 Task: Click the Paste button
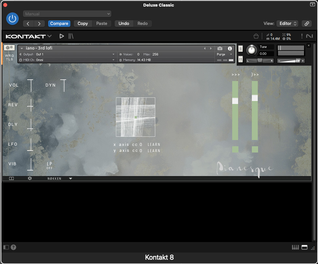102,24
